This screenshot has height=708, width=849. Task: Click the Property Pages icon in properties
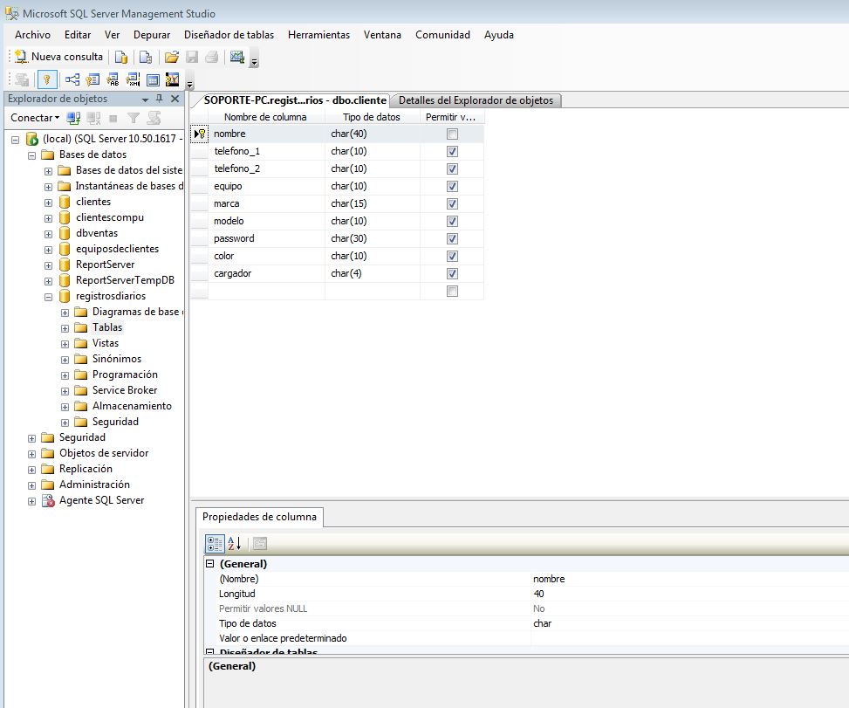[x=260, y=543]
